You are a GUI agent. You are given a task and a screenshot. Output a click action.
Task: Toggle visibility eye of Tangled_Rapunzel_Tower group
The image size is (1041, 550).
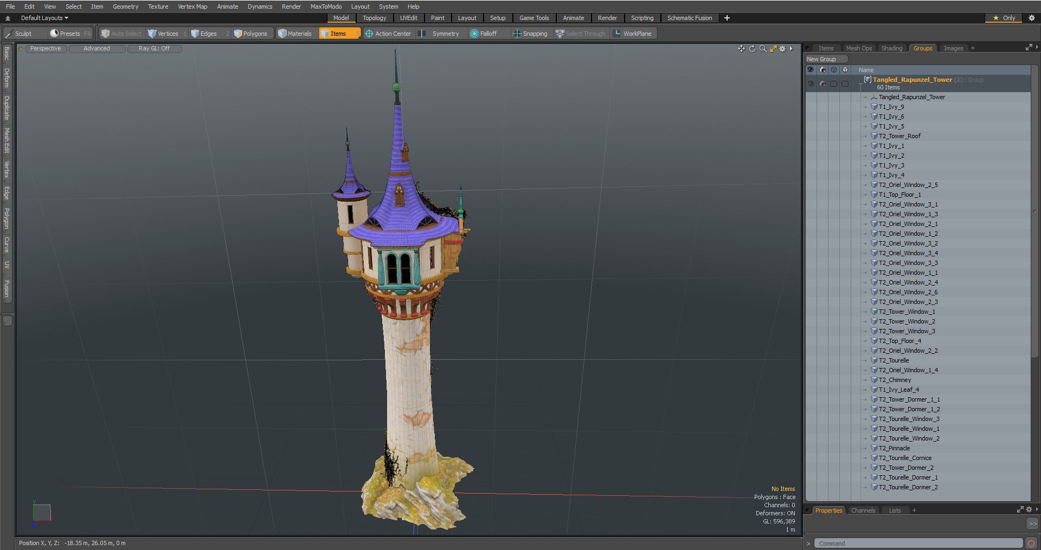click(x=811, y=83)
